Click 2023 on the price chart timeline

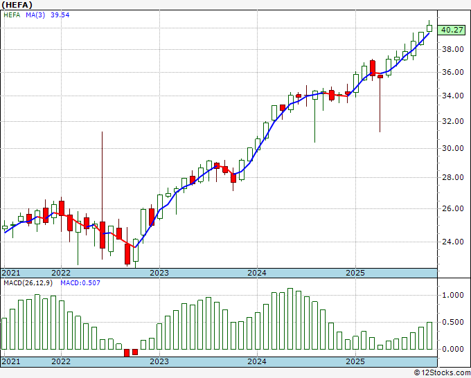pos(159,273)
